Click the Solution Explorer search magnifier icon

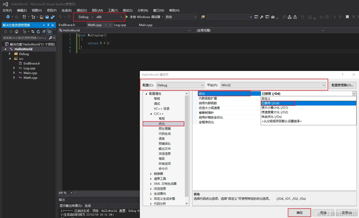pyautogui.click(x=51, y=38)
